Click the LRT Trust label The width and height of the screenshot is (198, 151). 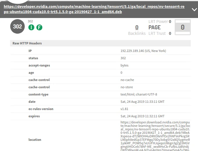157,33
